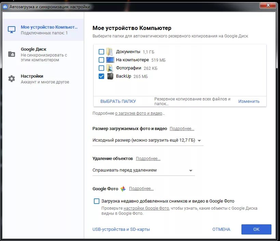Open the Мое устройство Компьютер tab
This screenshot has width=280, height=241.
(43, 30)
